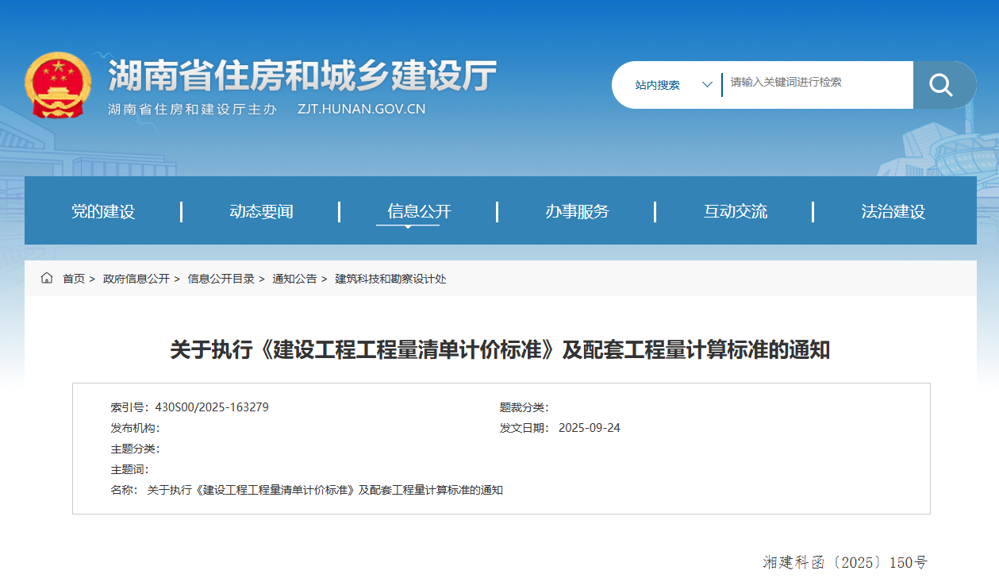Open the 互动交流 section
This screenshot has width=999, height=582.
734,211
